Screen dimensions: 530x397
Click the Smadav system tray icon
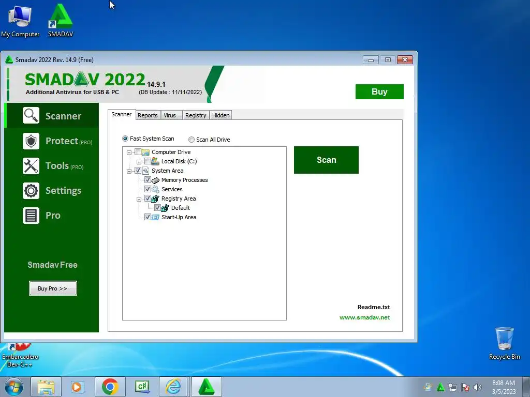point(440,387)
